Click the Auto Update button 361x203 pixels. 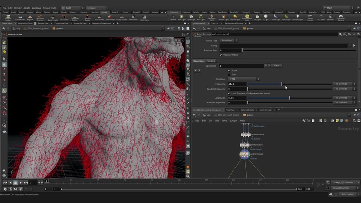[346, 194]
